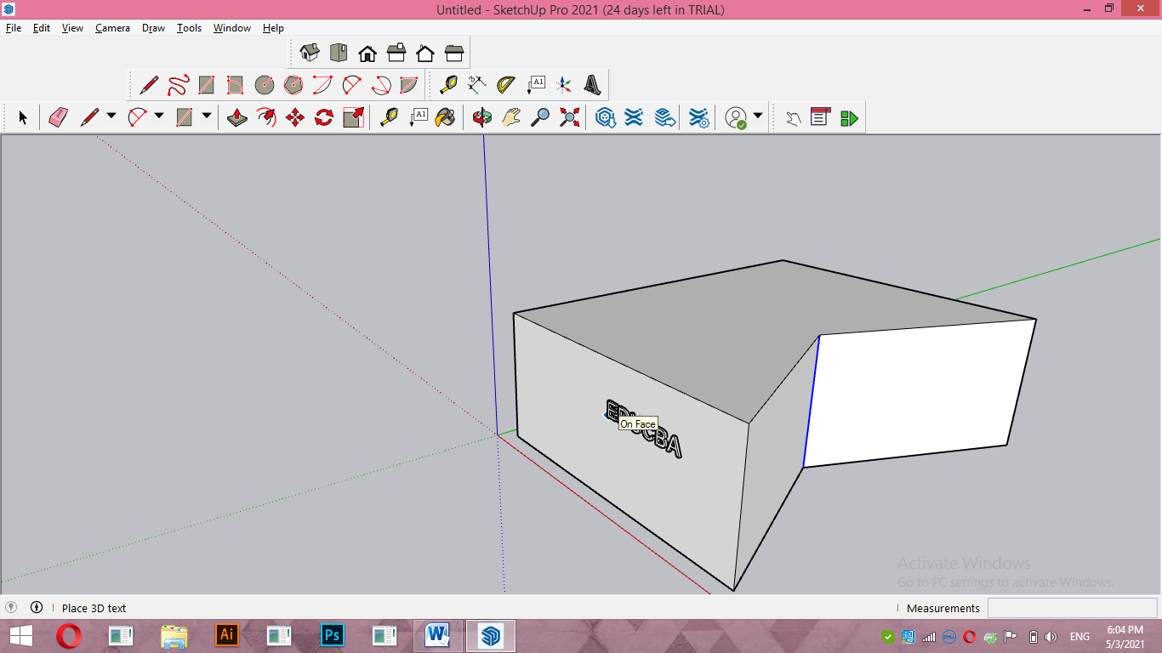Expand the Arc tool dropdown arrow
The width and height of the screenshot is (1162, 653).
159,116
